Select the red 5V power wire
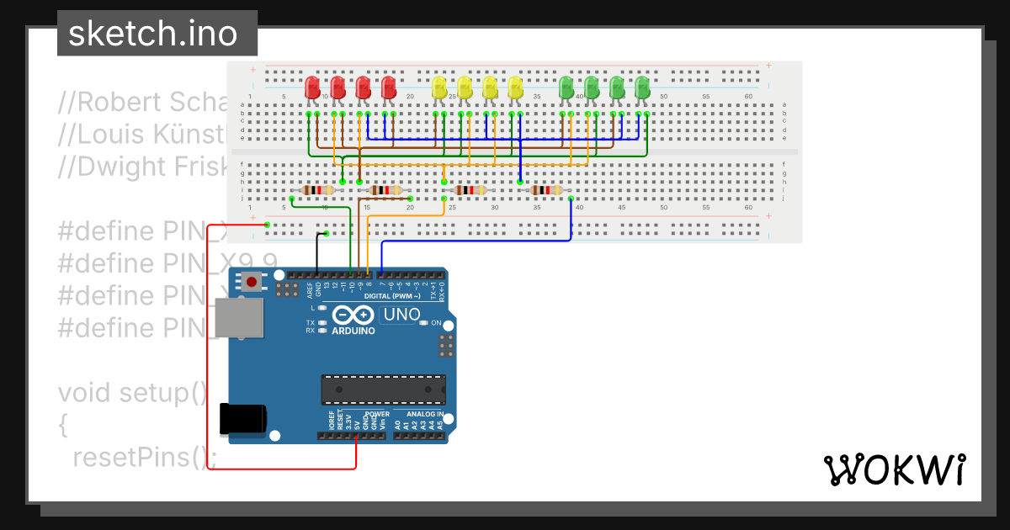 [x=207, y=353]
